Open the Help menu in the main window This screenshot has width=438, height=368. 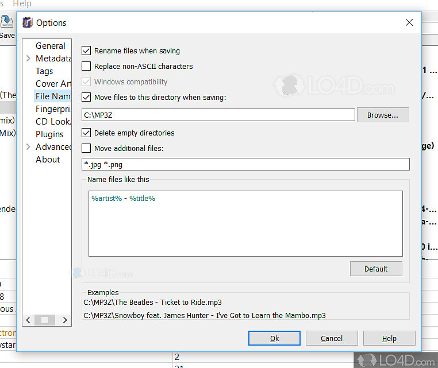(x=22, y=3)
